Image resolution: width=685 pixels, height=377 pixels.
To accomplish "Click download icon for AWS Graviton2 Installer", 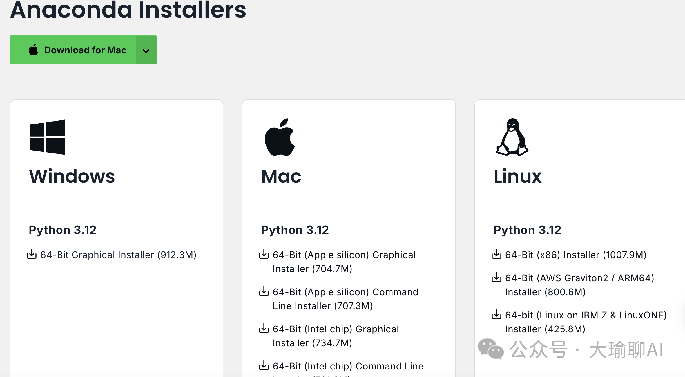I will [496, 277].
